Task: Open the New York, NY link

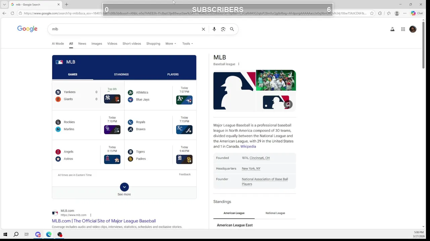Action: [x=251, y=169]
